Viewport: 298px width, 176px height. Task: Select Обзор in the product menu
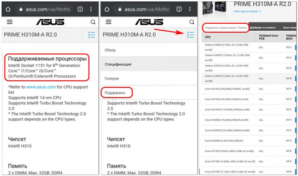coord(149,50)
